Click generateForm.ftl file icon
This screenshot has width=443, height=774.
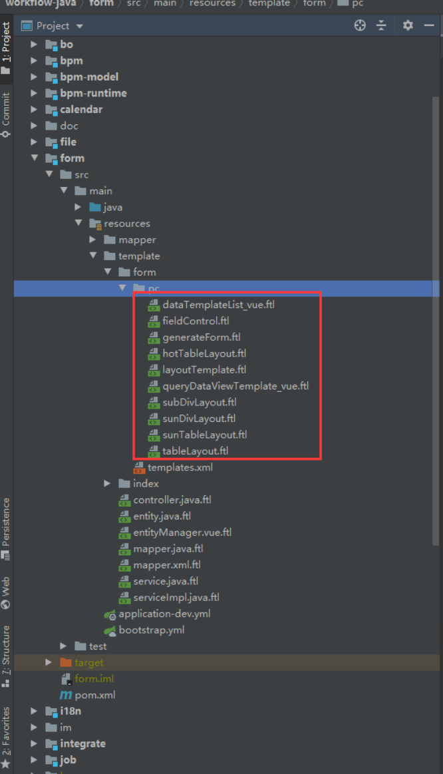click(154, 337)
